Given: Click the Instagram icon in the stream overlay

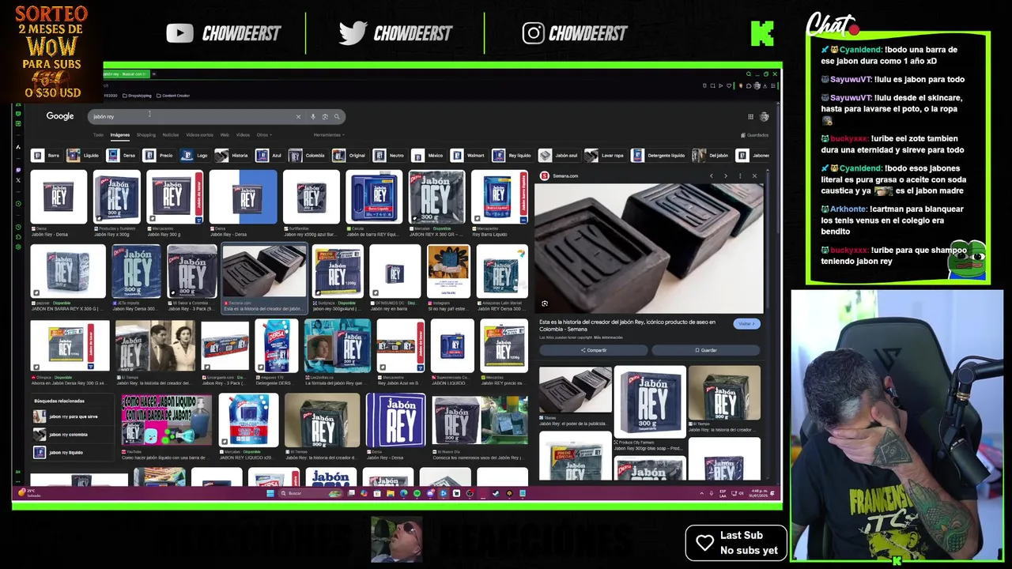Looking at the screenshot, I should [533, 33].
